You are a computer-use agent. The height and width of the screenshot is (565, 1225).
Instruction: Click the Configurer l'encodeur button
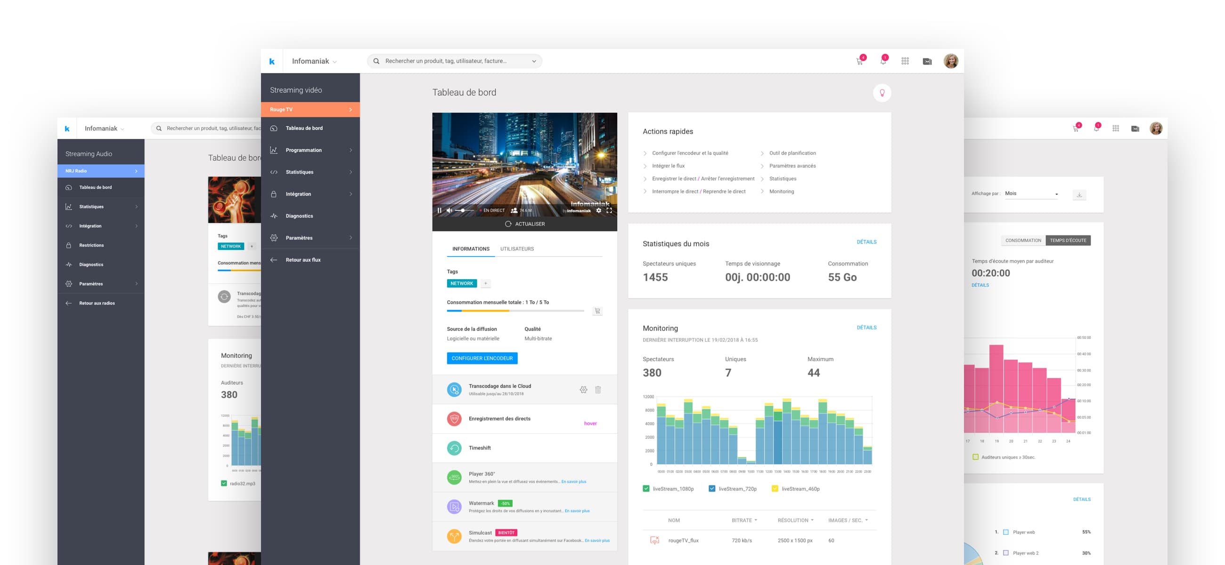click(x=482, y=358)
